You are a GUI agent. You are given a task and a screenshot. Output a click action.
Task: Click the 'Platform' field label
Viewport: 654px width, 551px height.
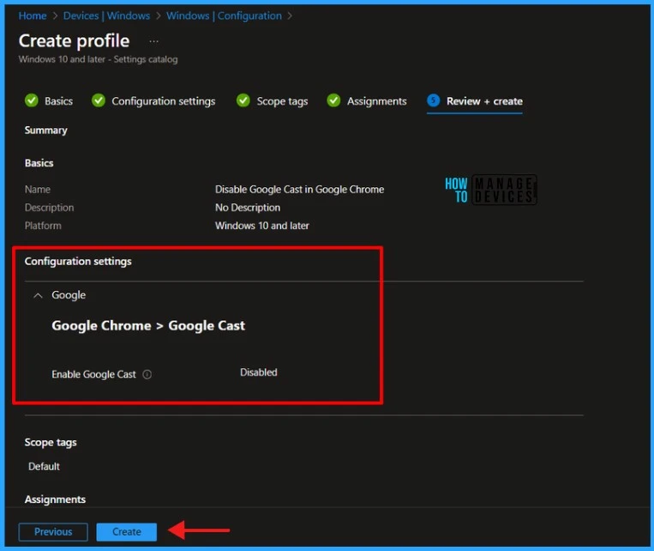(43, 226)
